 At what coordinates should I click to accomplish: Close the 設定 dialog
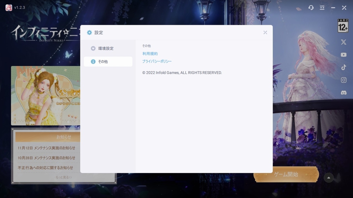tap(265, 33)
